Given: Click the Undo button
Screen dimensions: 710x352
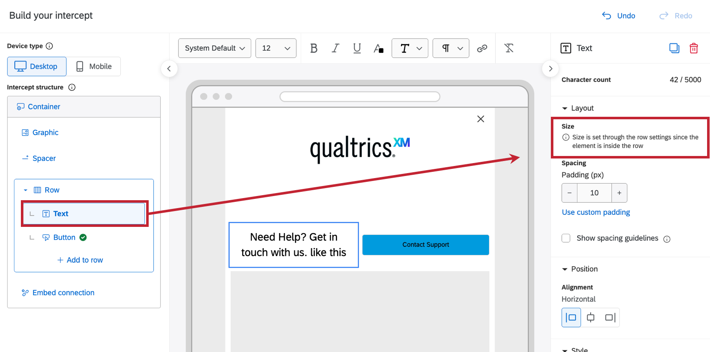Looking at the screenshot, I should [x=618, y=16].
